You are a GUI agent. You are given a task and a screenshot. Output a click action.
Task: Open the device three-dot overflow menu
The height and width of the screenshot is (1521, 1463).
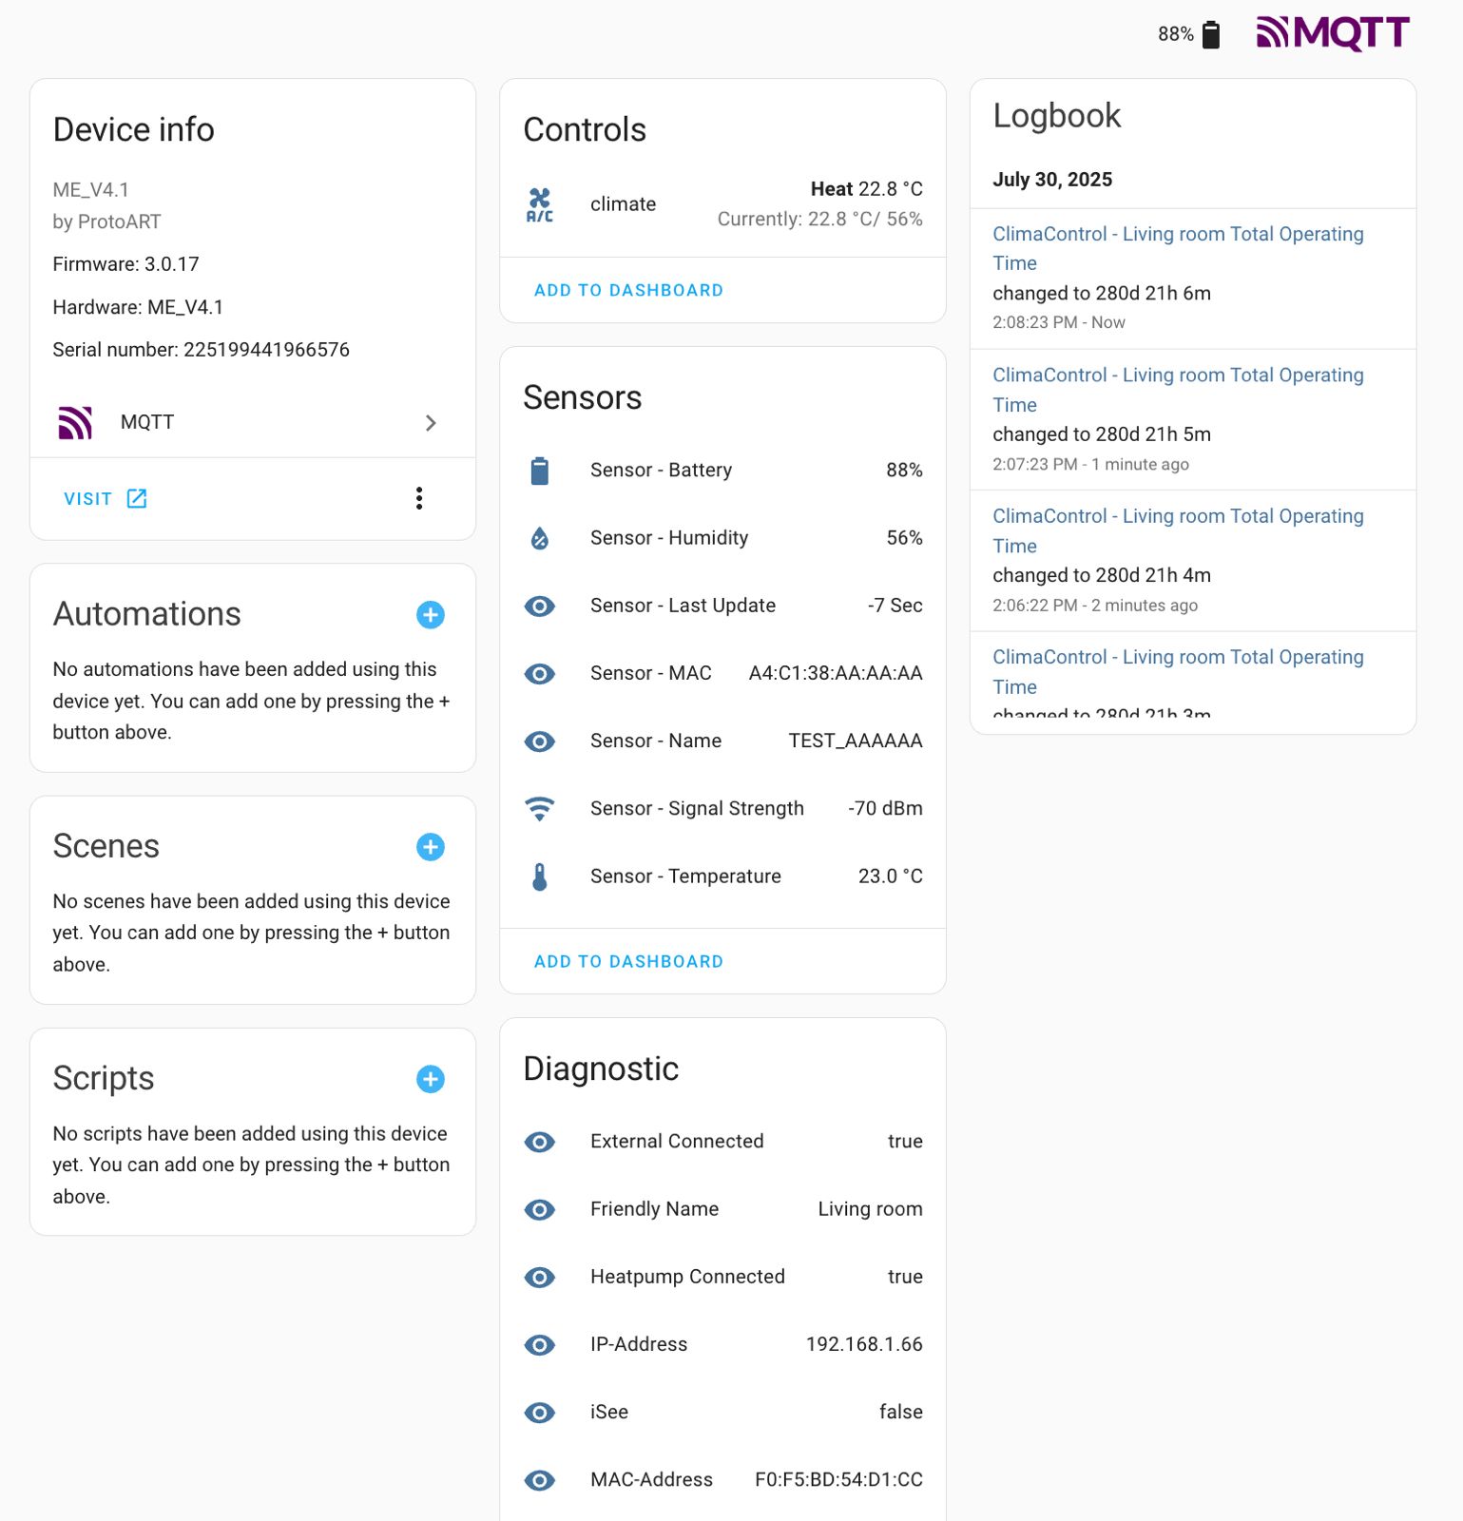click(419, 498)
